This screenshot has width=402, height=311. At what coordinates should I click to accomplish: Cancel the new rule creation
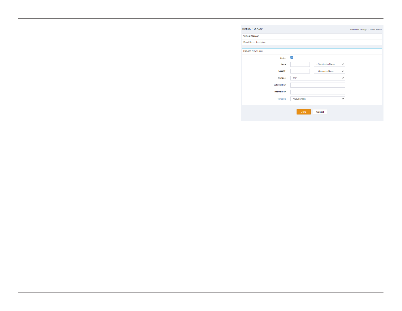pos(320,112)
